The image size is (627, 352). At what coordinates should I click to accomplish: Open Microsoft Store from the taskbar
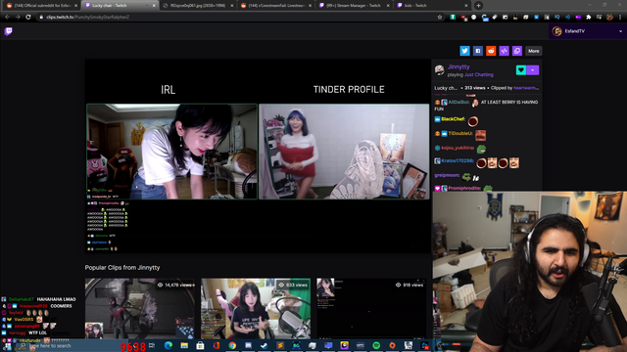click(x=200, y=345)
